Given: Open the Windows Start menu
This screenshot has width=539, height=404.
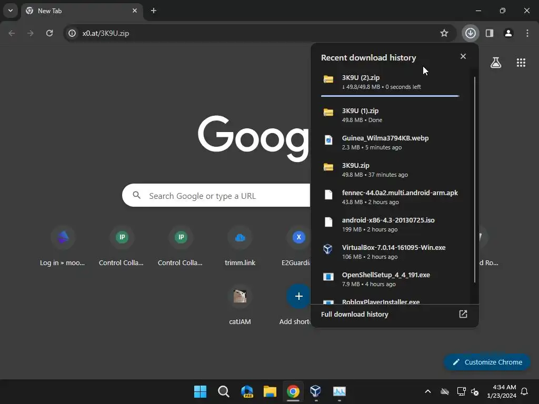Looking at the screenshot, I should pyautogui.click(x=200, y=391).
